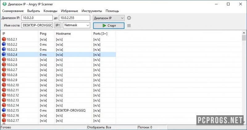247x130 pixels.
Task: Click the red status icon for 10.0.2.10
Action: [x=4, y=85]
